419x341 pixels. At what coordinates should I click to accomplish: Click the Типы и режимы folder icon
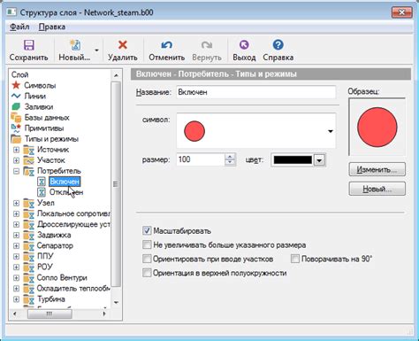(x=16, y=139)
